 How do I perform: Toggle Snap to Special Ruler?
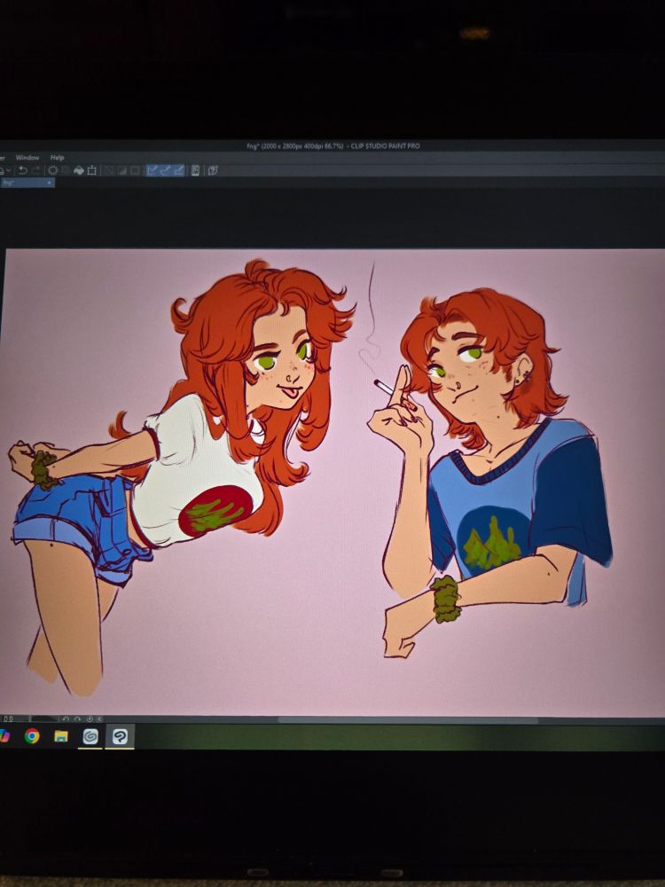(165, 170)
